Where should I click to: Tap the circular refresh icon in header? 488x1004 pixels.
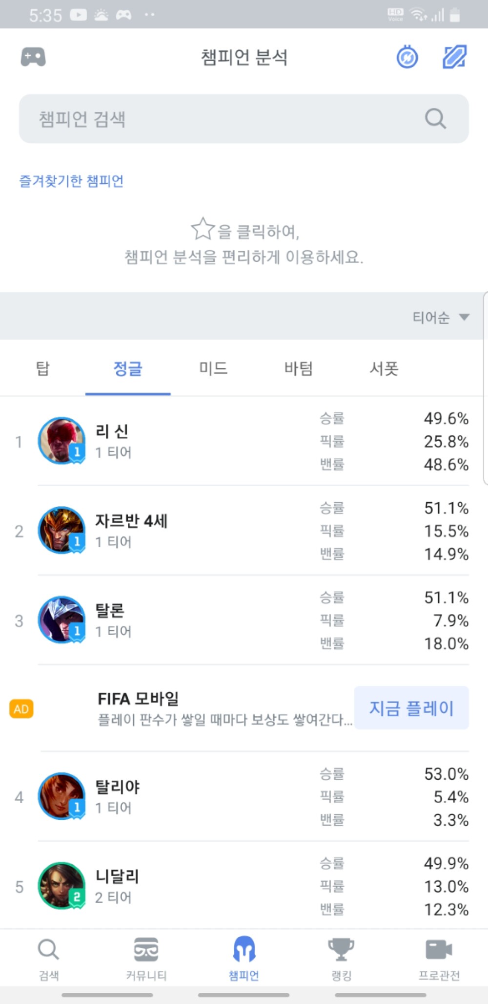(x=407, y=58)
